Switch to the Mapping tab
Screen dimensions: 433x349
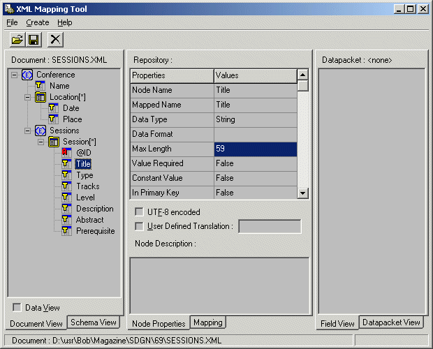pyautogui.click(x=208, y=322)
